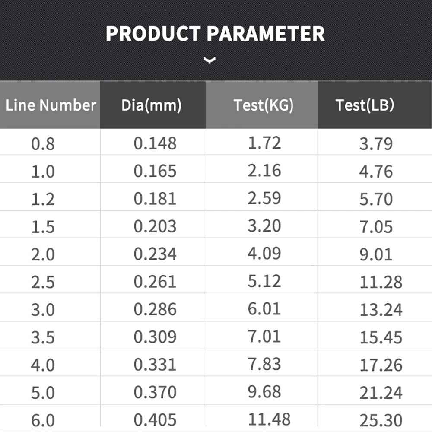Select diameter value 0.309
Viewport: 432px width, 432px height.
[x=155, y=337]
